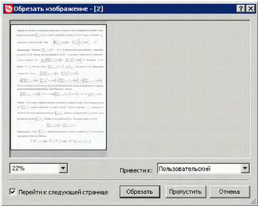This screenshot has width=258, height=206.
Task: Click inside the 22% zoom value field
Action: 34,168
